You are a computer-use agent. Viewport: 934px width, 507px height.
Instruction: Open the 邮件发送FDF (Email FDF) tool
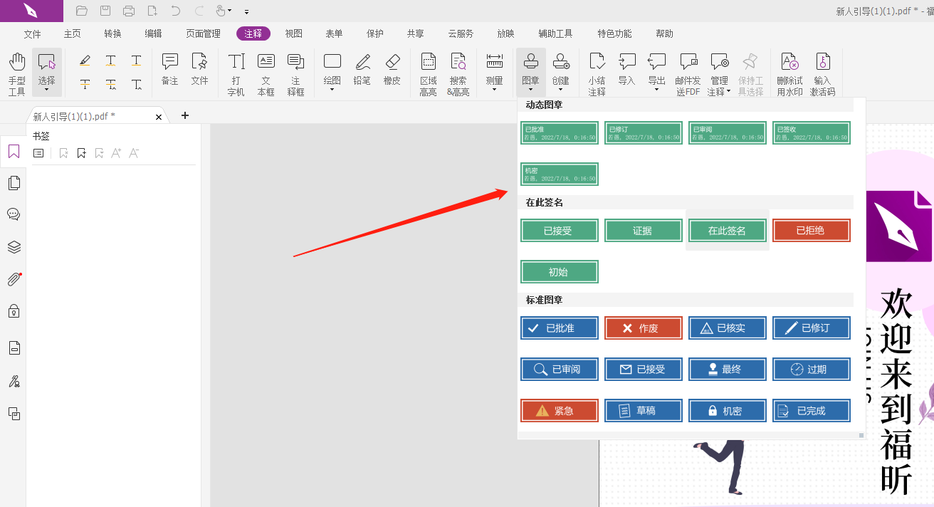[688, 71]
